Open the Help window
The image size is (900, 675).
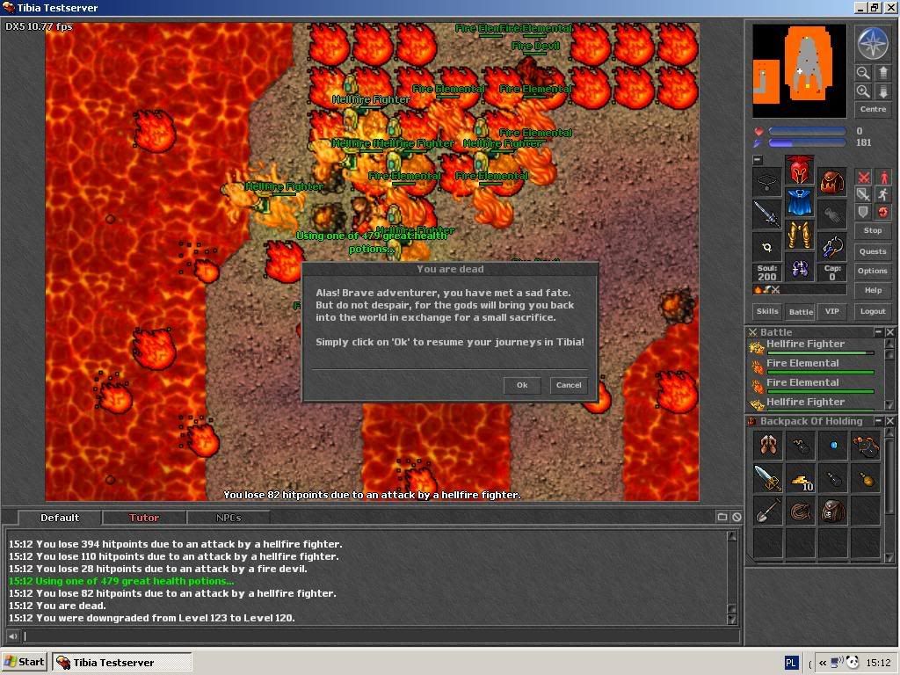(x=873, y=290)
